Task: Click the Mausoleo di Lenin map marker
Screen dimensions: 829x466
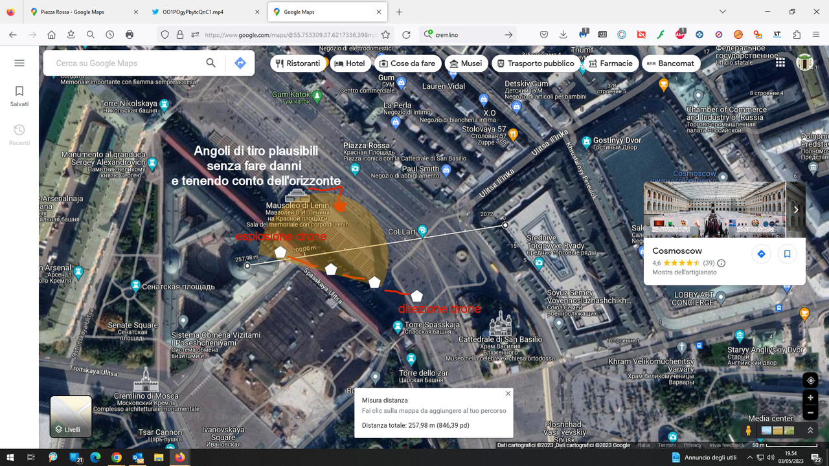Action: pos(297,195)
